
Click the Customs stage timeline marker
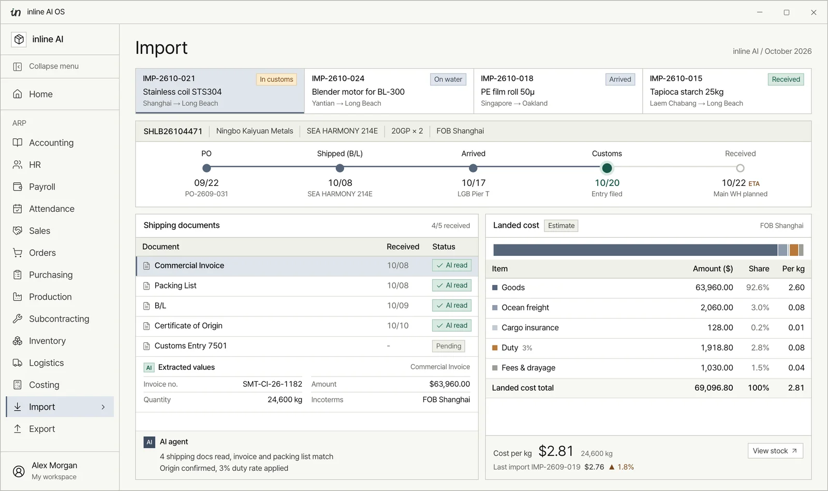coord(607,168)
